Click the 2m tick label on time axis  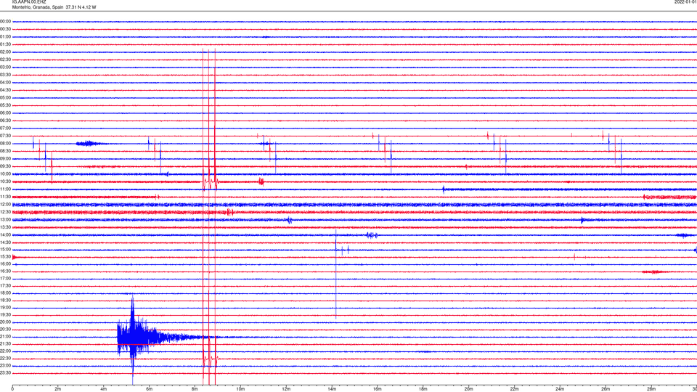[58, 389]
